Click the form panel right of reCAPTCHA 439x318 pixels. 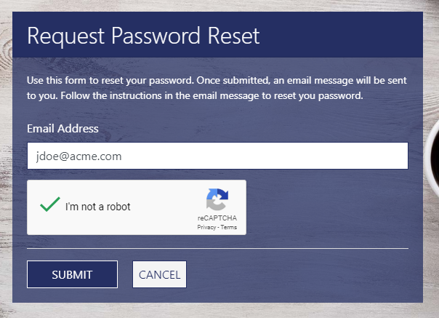click(327, 207)
